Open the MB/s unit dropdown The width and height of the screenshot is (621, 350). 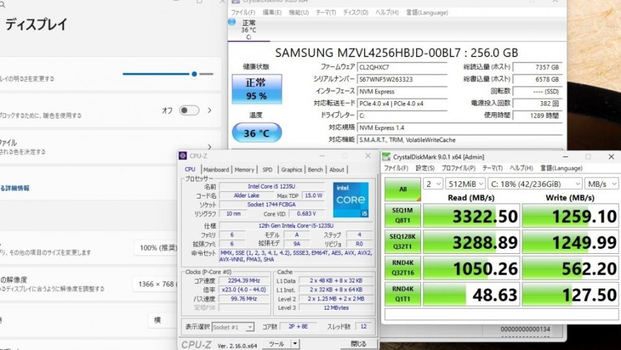pos(601,184)
